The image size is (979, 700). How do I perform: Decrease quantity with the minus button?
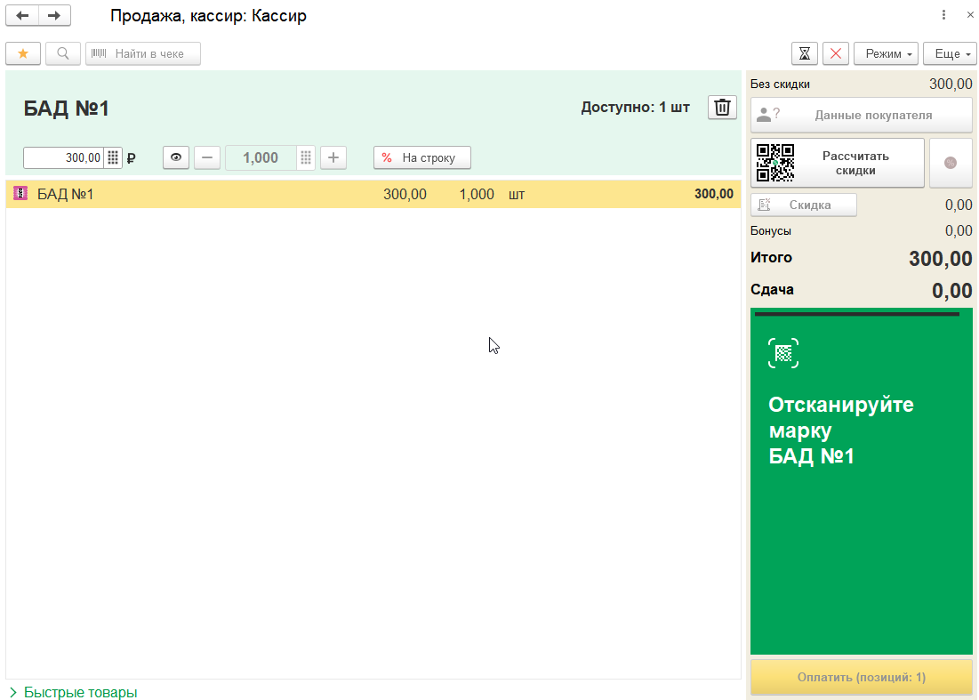pos(207,157)
